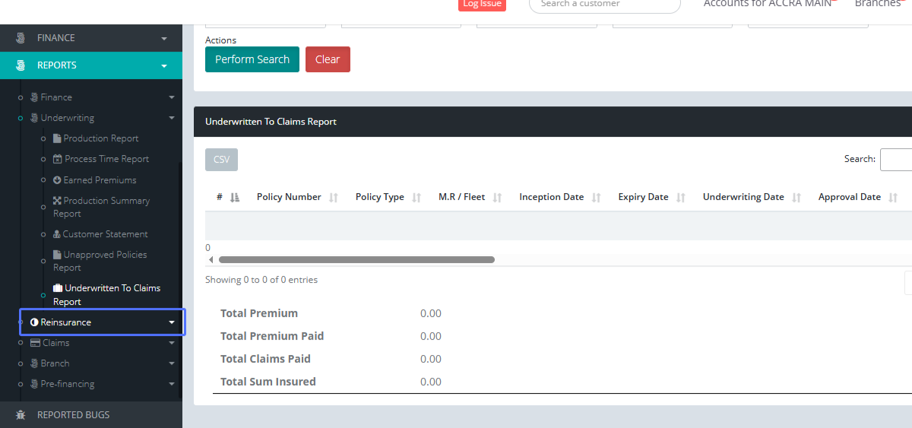Click the red Clear button
This screenshot has height=428, width=912.
tap(328, 59)
